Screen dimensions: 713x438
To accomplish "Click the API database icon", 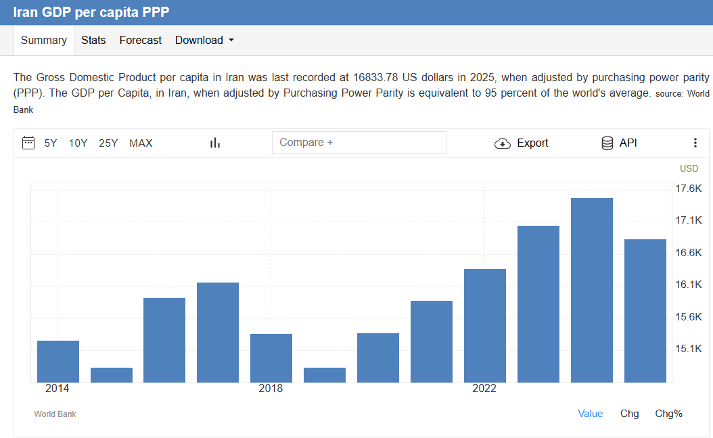I will [607, 143].
